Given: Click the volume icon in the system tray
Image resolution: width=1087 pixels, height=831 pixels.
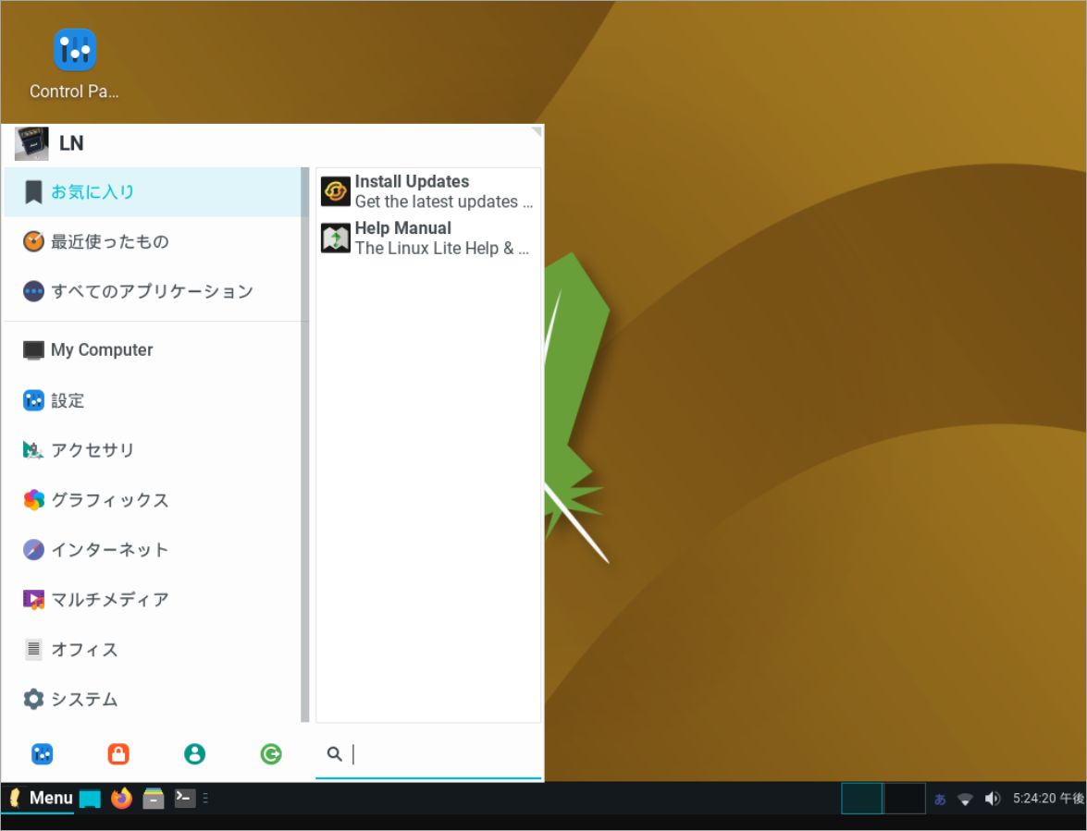Looking at the screenshot, I should click(993, 798).
